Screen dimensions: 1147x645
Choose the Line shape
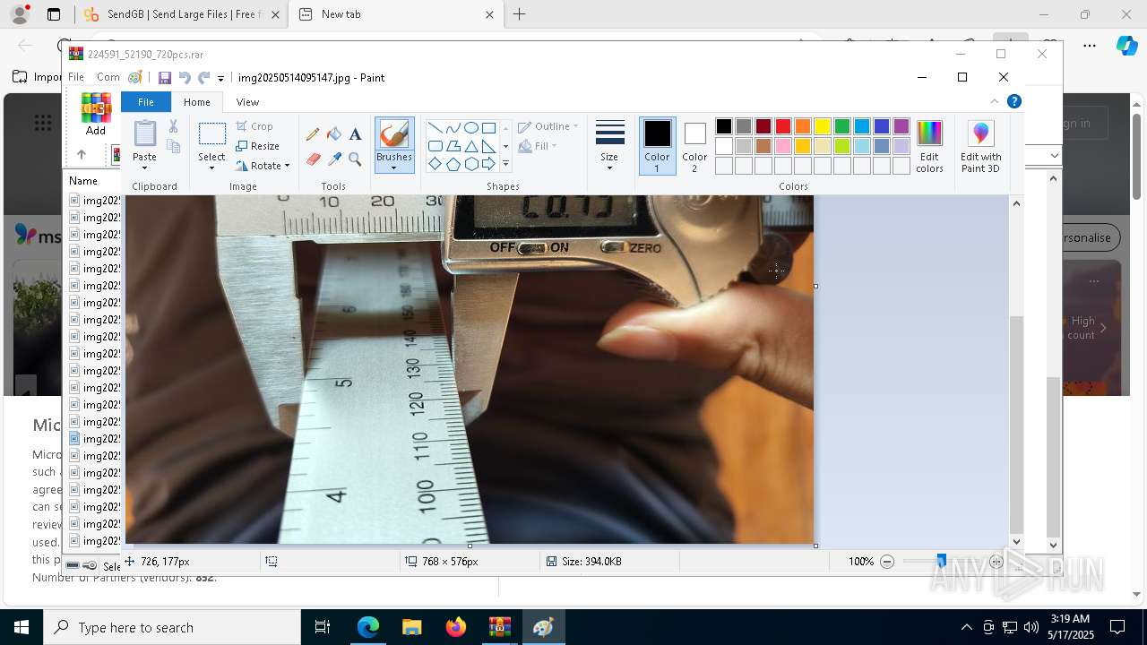tap(435, 127)
